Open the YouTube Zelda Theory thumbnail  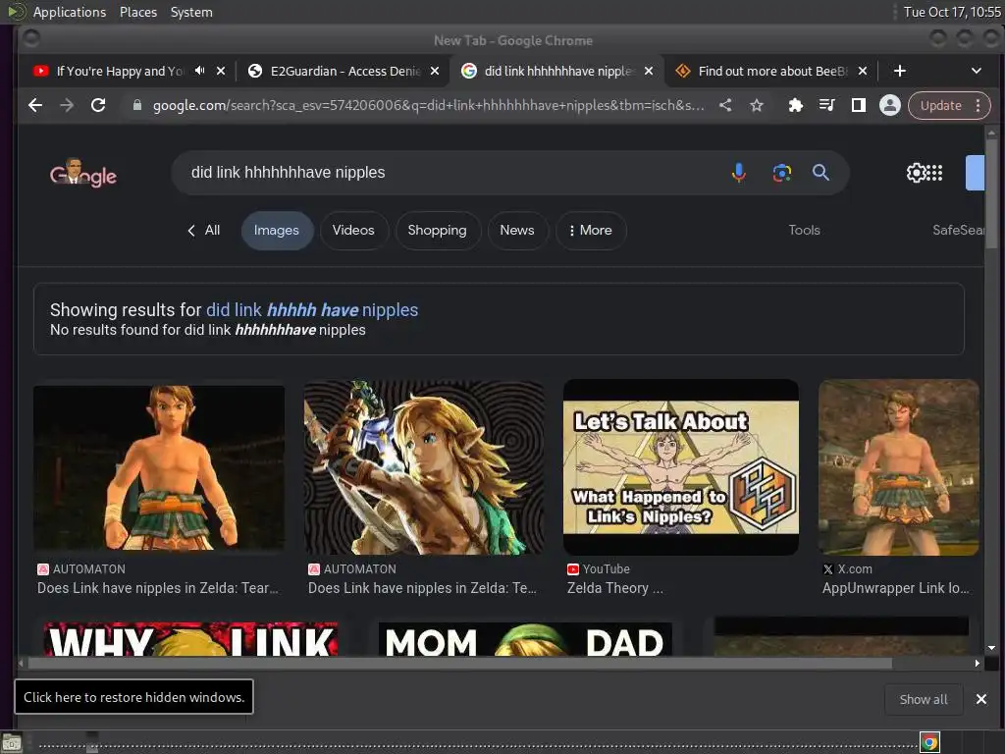click(681, 467)
